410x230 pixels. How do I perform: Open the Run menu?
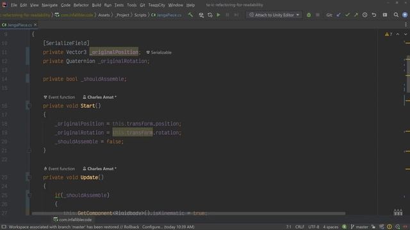pyautogui.click(x=108, y=5)
